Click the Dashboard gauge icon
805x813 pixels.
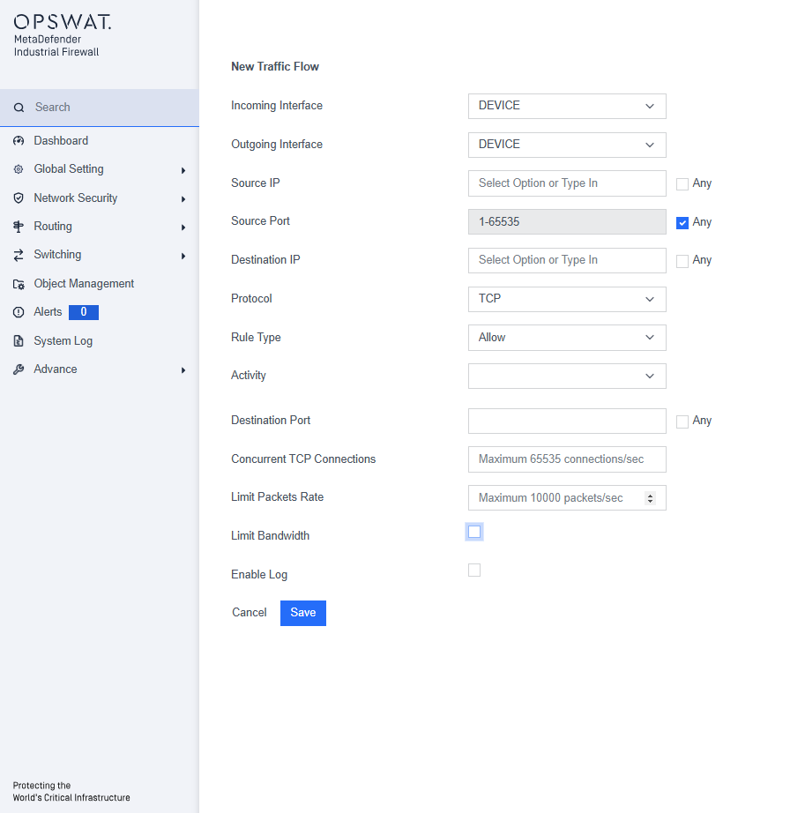pos(19,141)
